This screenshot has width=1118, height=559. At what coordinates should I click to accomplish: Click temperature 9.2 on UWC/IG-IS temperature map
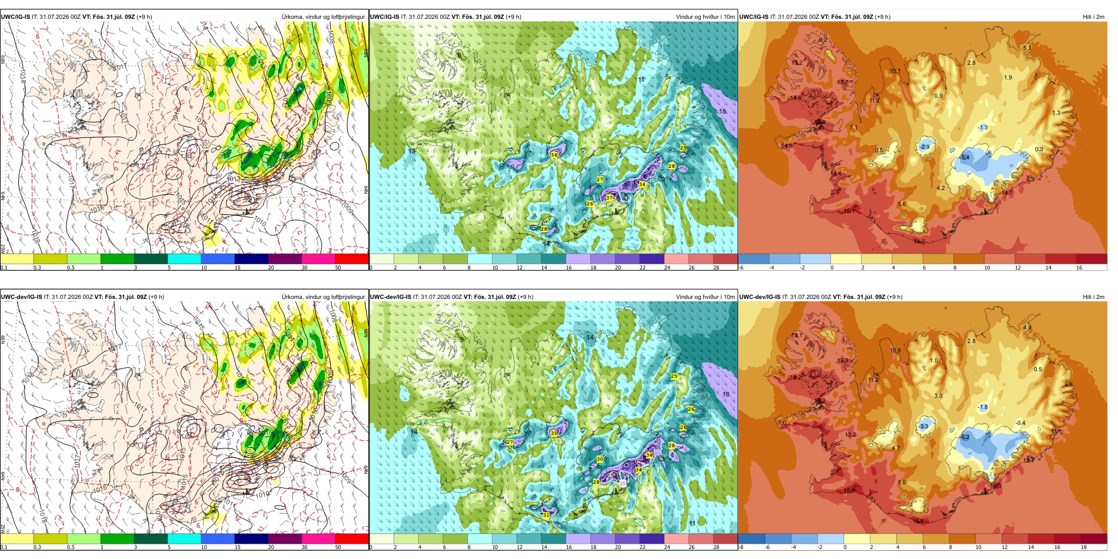coord(823,39)
